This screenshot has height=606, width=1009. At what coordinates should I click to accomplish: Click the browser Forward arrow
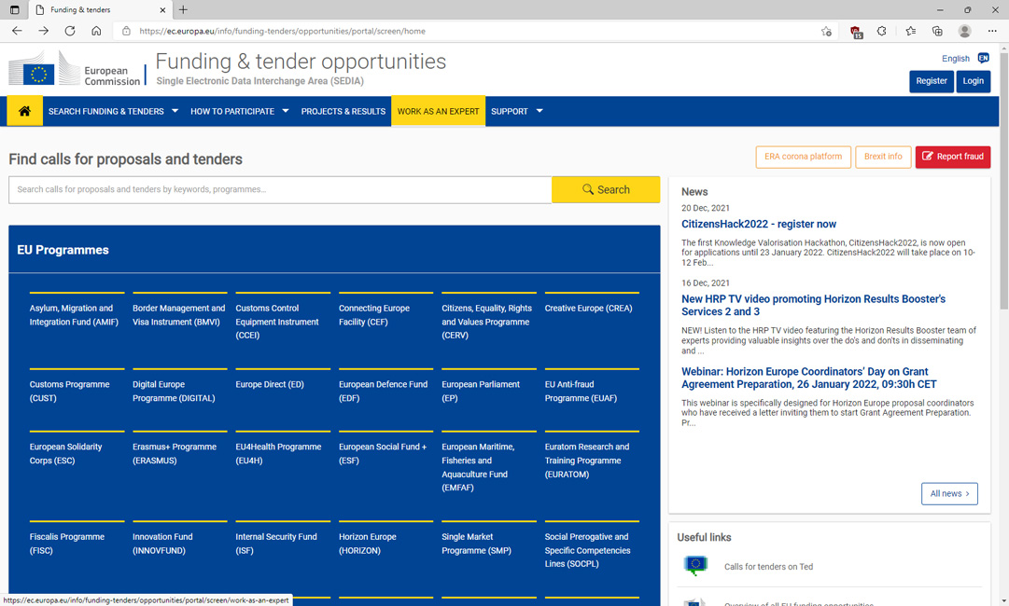click(43, 31)
